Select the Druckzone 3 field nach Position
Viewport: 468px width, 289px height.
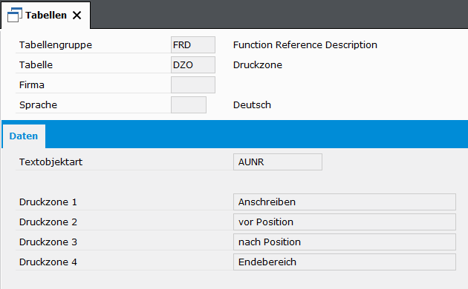pyautogui.click(x=345, y=242)
